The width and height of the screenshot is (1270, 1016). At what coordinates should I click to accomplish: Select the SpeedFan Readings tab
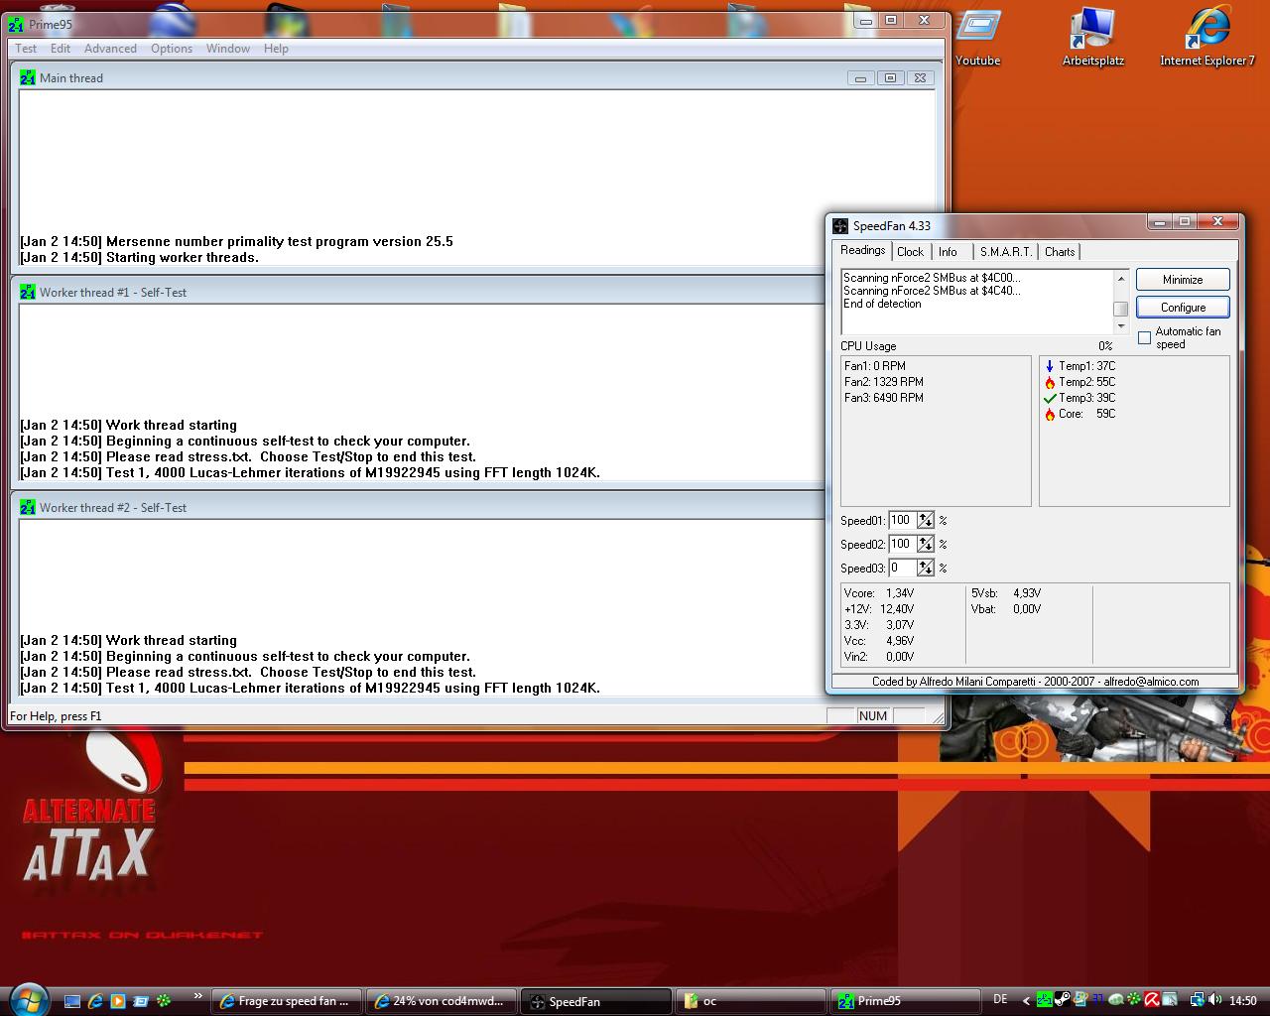click(862, 251)
